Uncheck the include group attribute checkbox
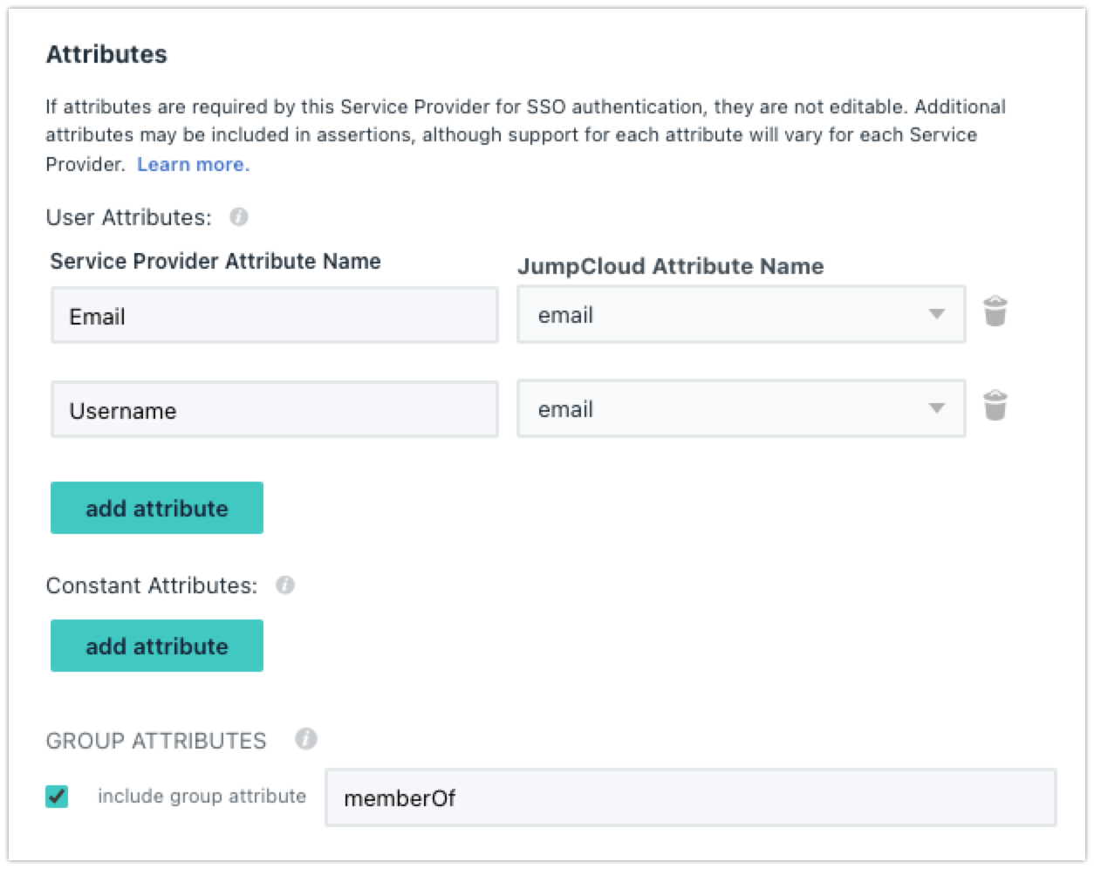This screenshot has height=869, width=1094. tap(58, 796)
